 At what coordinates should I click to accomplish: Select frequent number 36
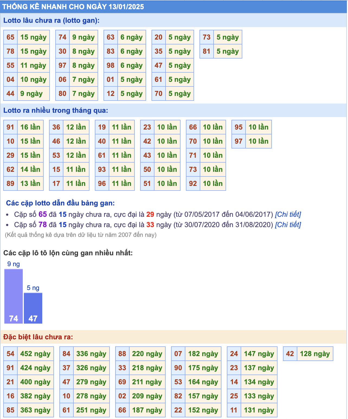click(x=56, y=127)
